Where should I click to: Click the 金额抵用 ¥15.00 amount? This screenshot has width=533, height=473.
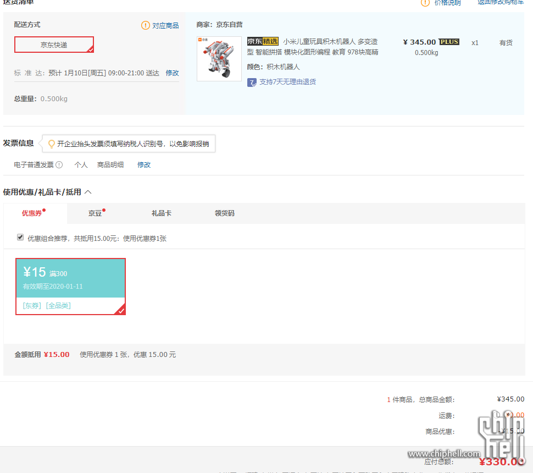[x=57, y=355]
